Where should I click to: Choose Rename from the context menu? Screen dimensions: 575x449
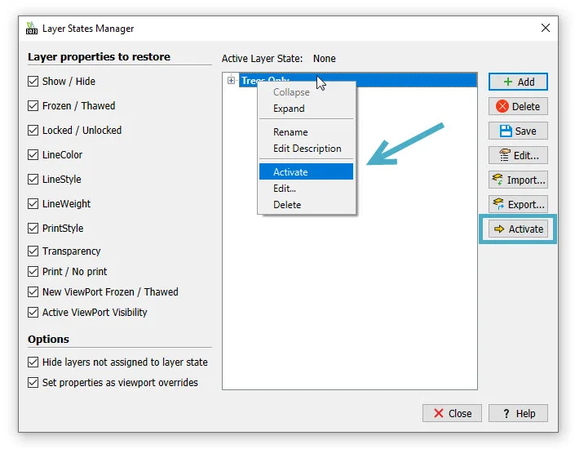coord(290,132)
